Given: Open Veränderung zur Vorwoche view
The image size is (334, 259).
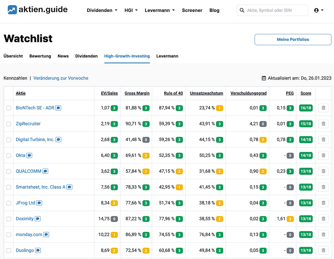Looking at the screenshot, I should (61, 78).
